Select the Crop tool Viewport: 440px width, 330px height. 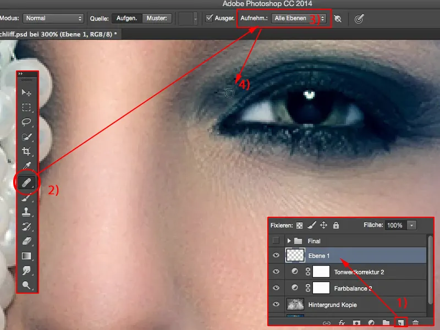(x=26, y=151)
